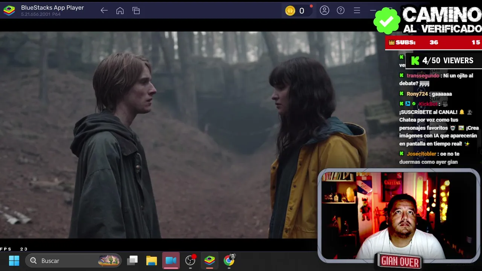Image resolution: width=482 pixels, height=271 pixels.
Task: Switch to Google Chrome in taskbar
Action: [229, 260]
